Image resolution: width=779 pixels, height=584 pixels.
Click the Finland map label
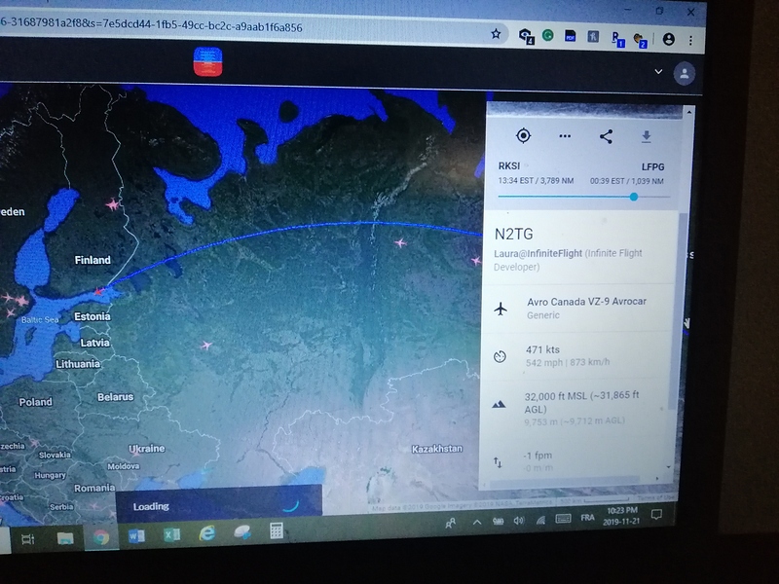tap(93, 260)
